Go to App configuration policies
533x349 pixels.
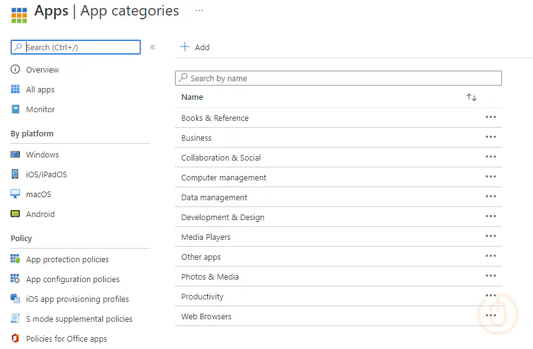pos(73,279)
